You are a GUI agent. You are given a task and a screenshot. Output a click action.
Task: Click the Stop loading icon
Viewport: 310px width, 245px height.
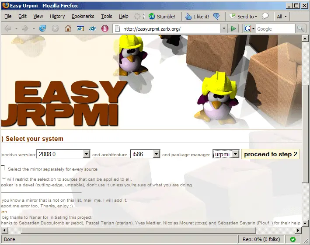[x=56, y=29]
